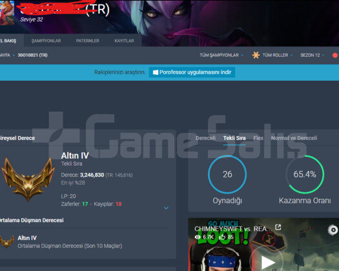Click the 65.4% Kazanma Oranı circle
Viewport: 339px width, 271px height.
click(305, 174)
